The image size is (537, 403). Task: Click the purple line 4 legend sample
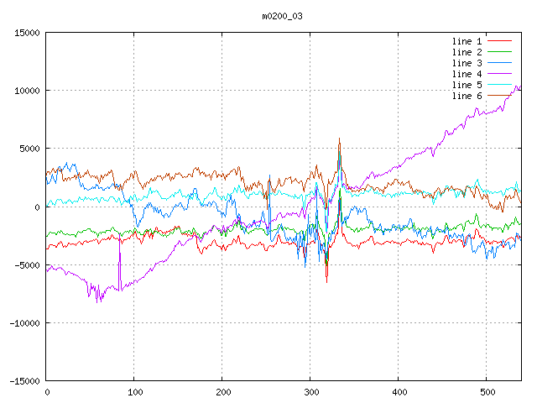click(x=499, y=73)
